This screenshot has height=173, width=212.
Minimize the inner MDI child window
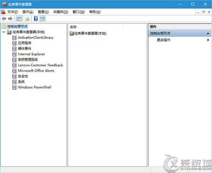[x=198, y=12]
